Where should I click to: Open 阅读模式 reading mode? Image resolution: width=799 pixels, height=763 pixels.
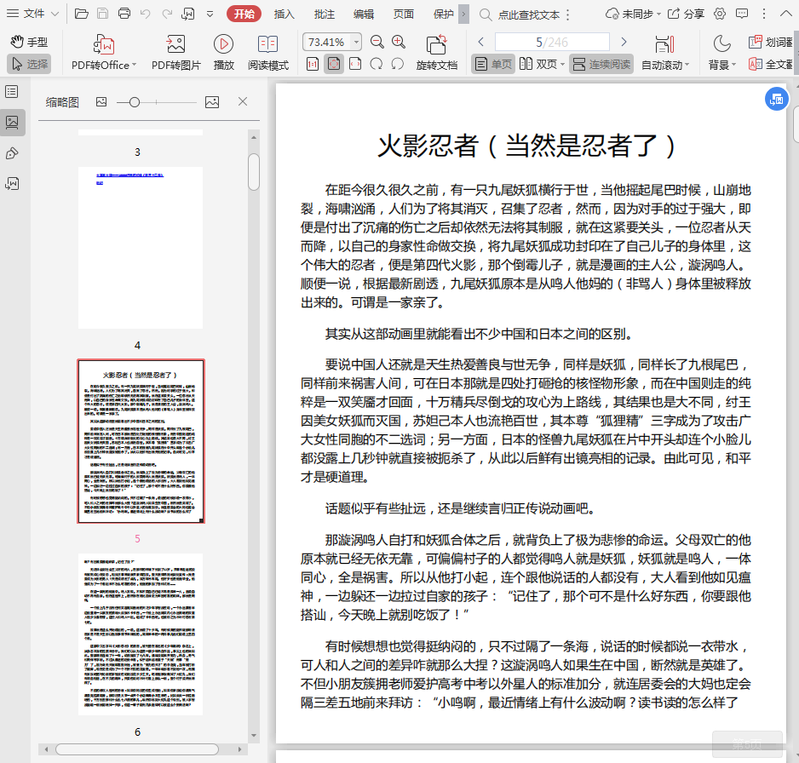268,45
